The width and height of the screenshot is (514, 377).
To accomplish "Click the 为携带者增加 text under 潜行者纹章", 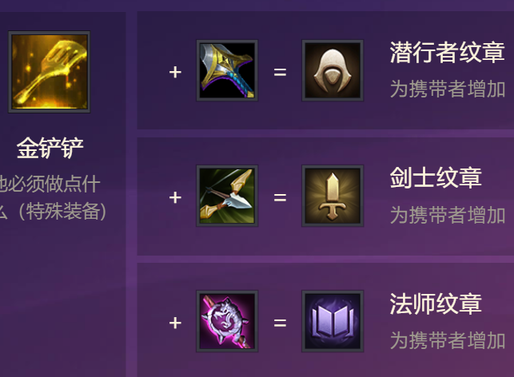I will click(x=448, y=89).
